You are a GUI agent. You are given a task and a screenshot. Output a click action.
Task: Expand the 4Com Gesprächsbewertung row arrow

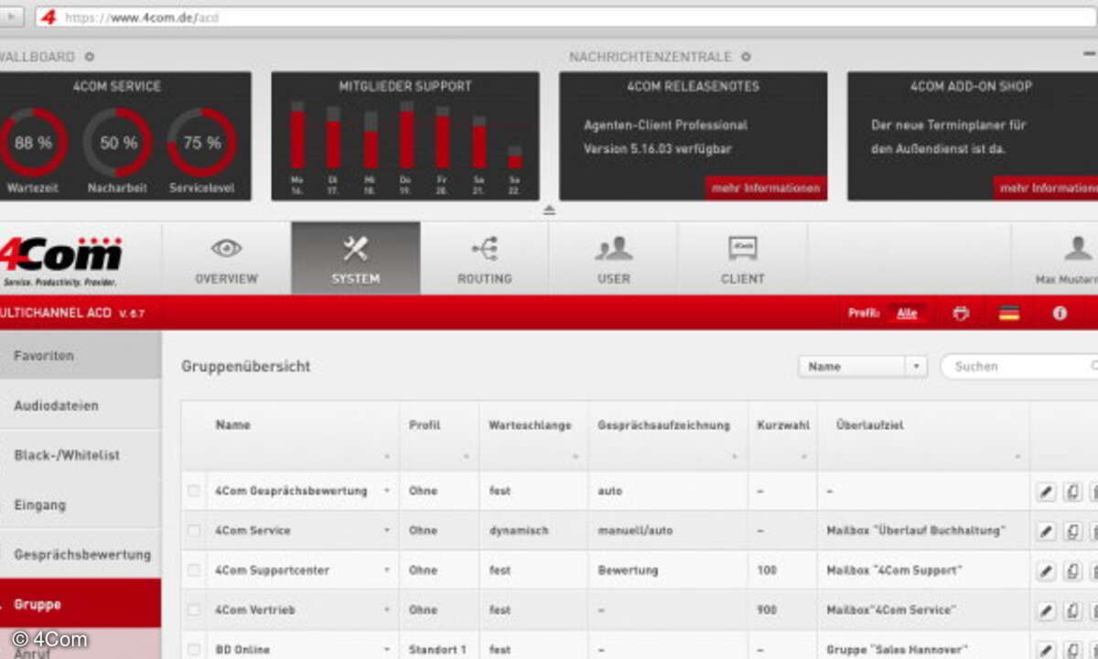386,492
